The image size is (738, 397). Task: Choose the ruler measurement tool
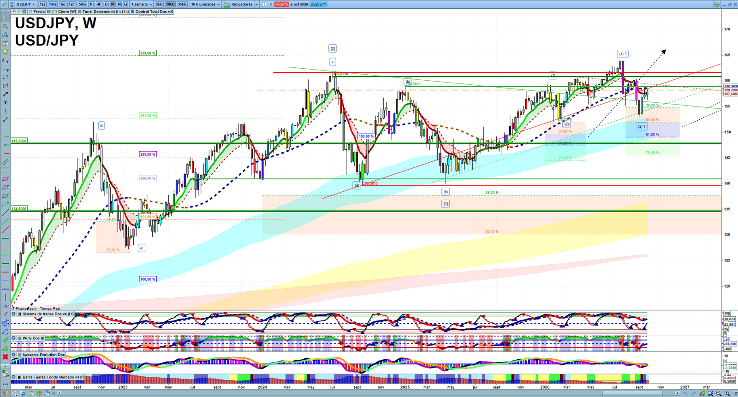point(5,162)
